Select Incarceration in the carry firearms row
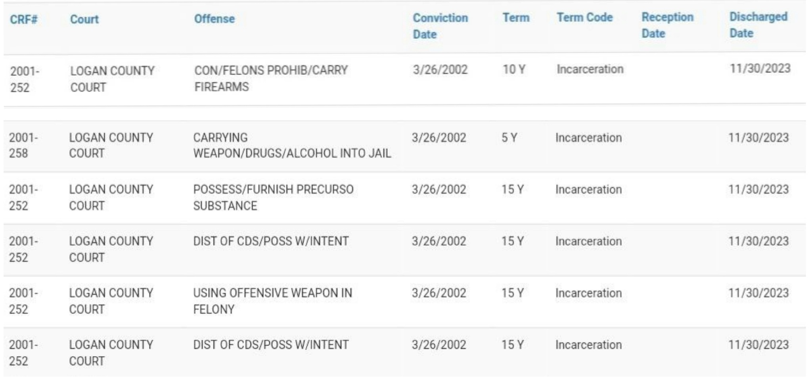This screenshot has width=812, height=384. pyautogui.click(x=590, y=69)
